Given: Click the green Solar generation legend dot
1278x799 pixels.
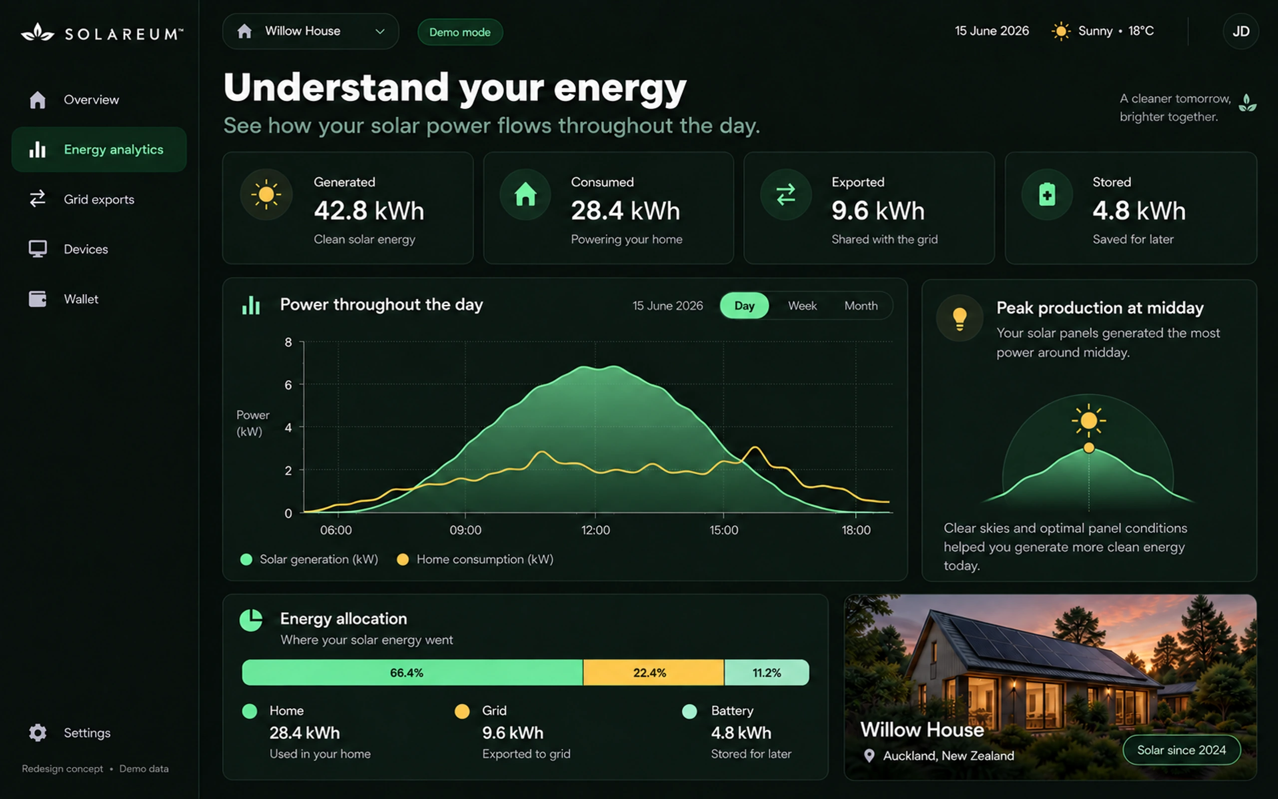Looking at the screenshot, I should tap(246, 560).
